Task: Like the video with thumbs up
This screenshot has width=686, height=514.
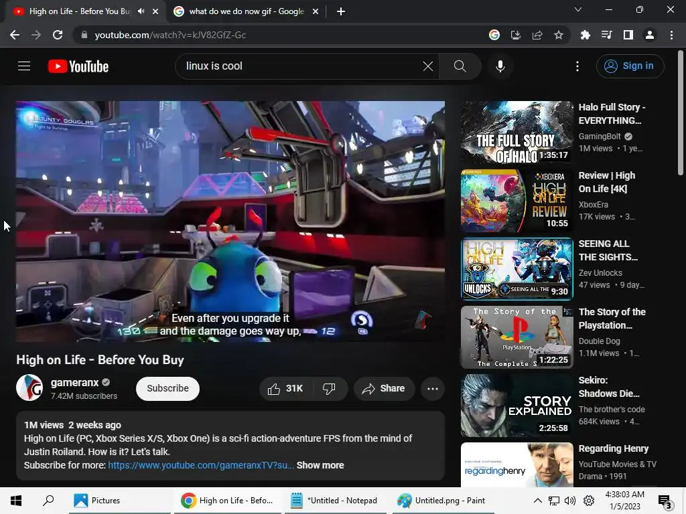Action: tap(286, 389)
